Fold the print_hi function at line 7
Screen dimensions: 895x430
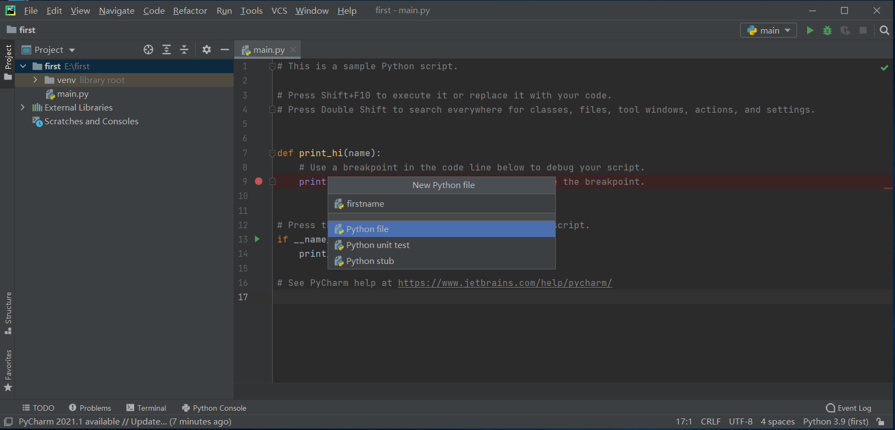click(x=272, y=153)
